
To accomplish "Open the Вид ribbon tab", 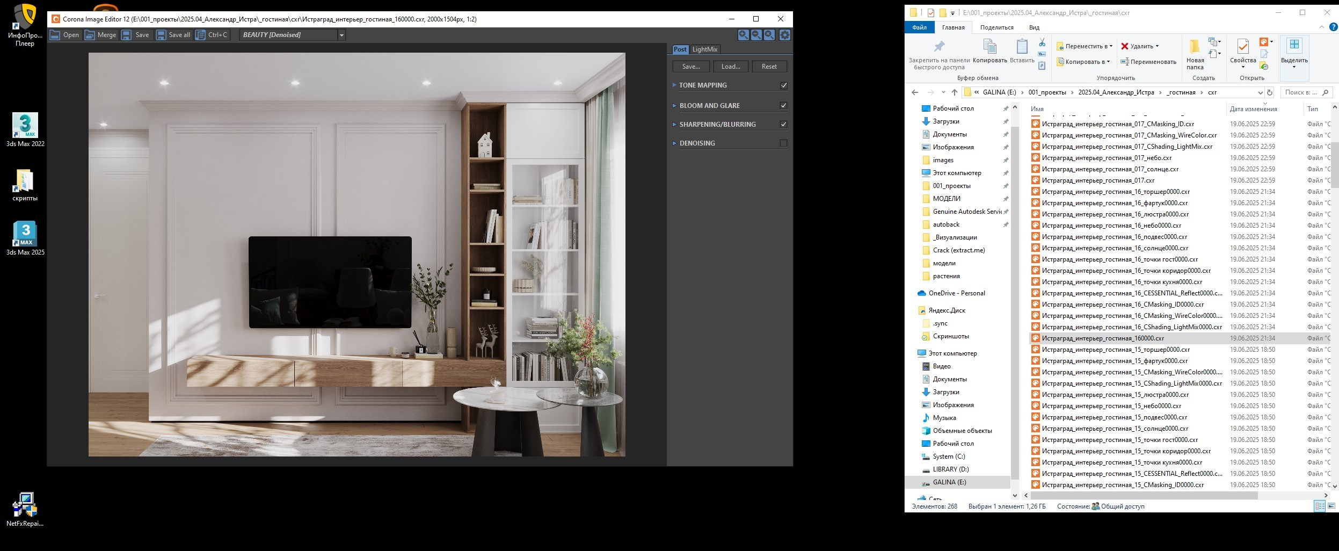I will [x=1034, y=27].
